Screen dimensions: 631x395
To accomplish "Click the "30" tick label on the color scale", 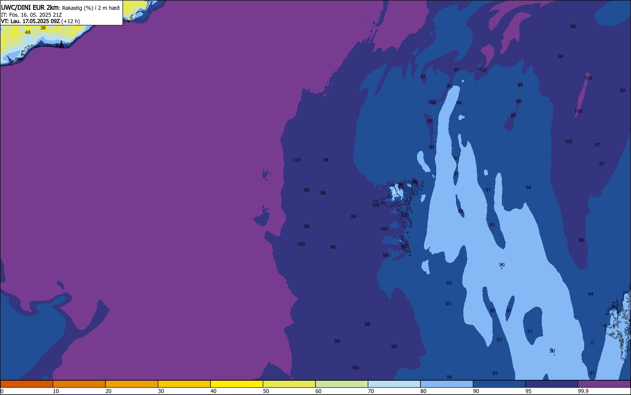I will pos(161,391).
